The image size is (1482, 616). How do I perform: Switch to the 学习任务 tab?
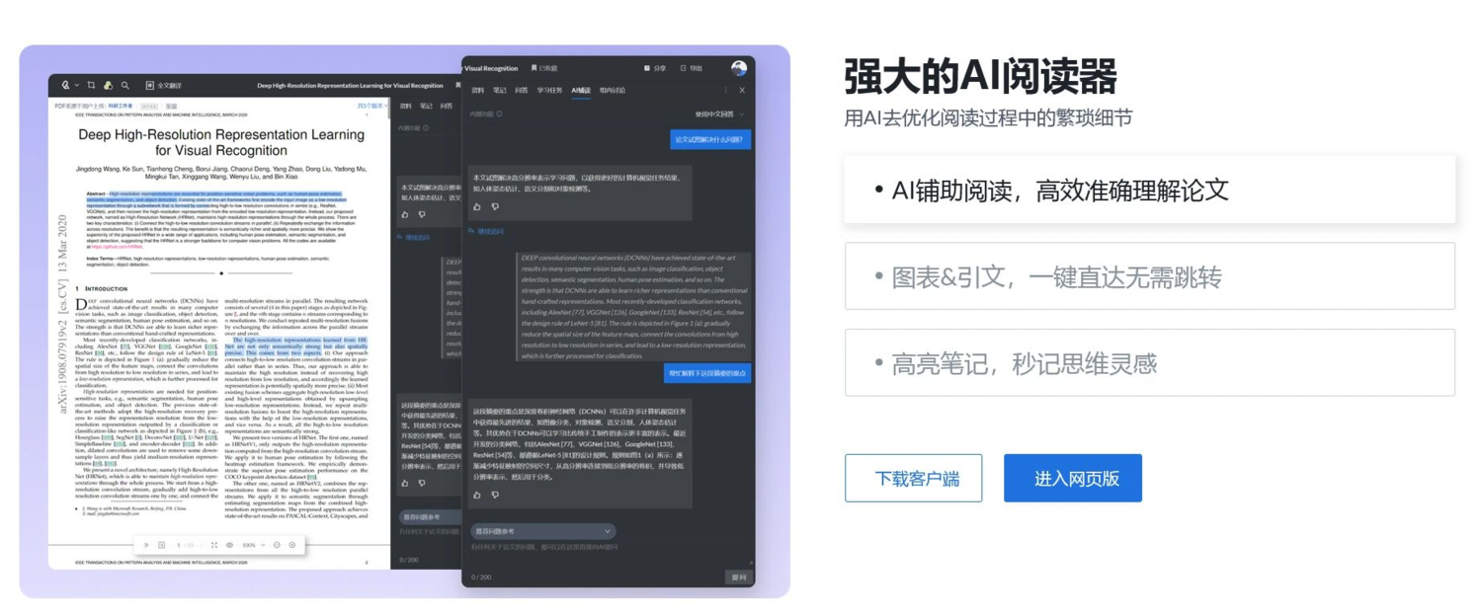(x=549, y=91)
